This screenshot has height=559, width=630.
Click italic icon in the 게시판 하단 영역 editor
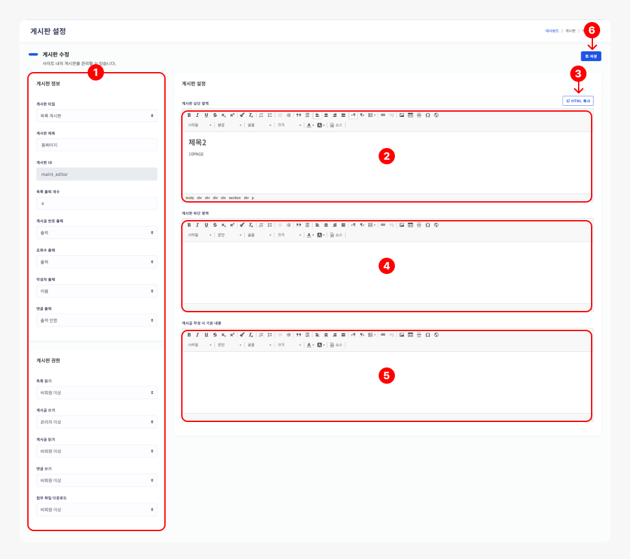(197, 225)
